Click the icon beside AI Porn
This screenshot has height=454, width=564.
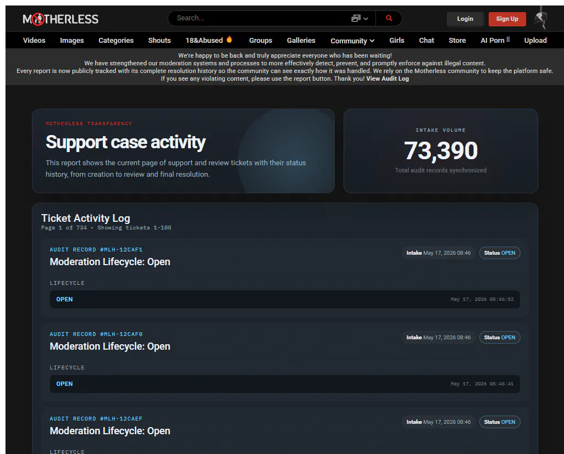[508, 39]
